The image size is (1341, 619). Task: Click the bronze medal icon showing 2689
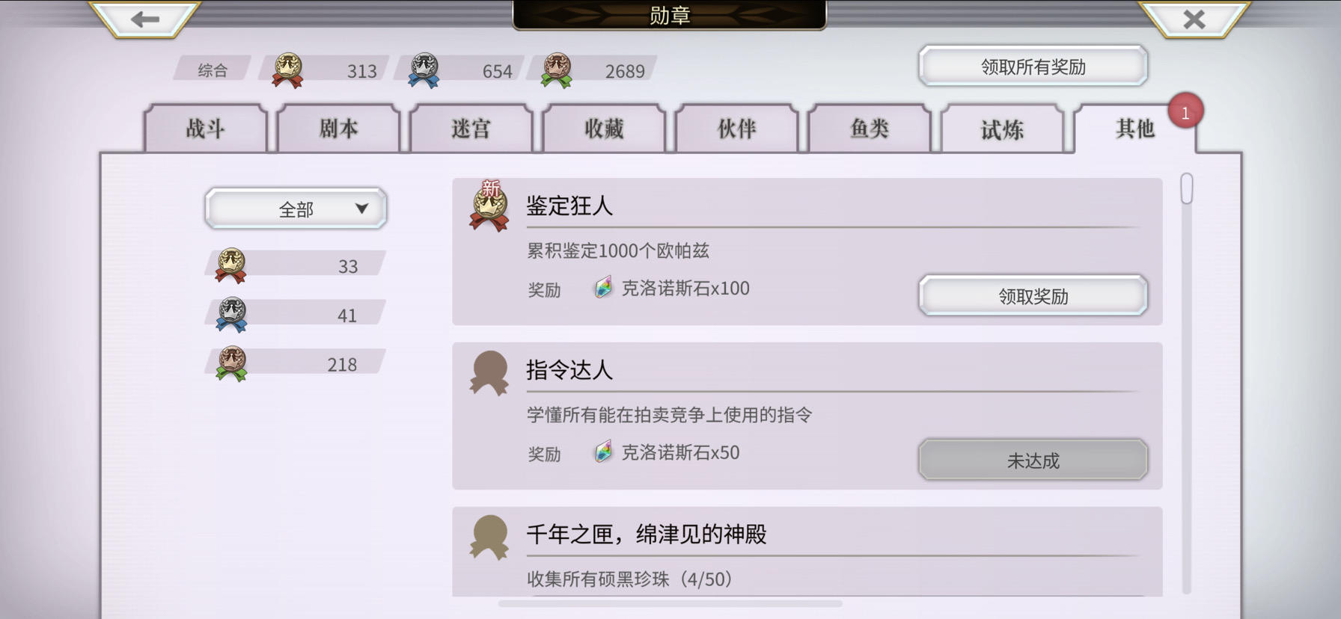click(x=557, y=70)
